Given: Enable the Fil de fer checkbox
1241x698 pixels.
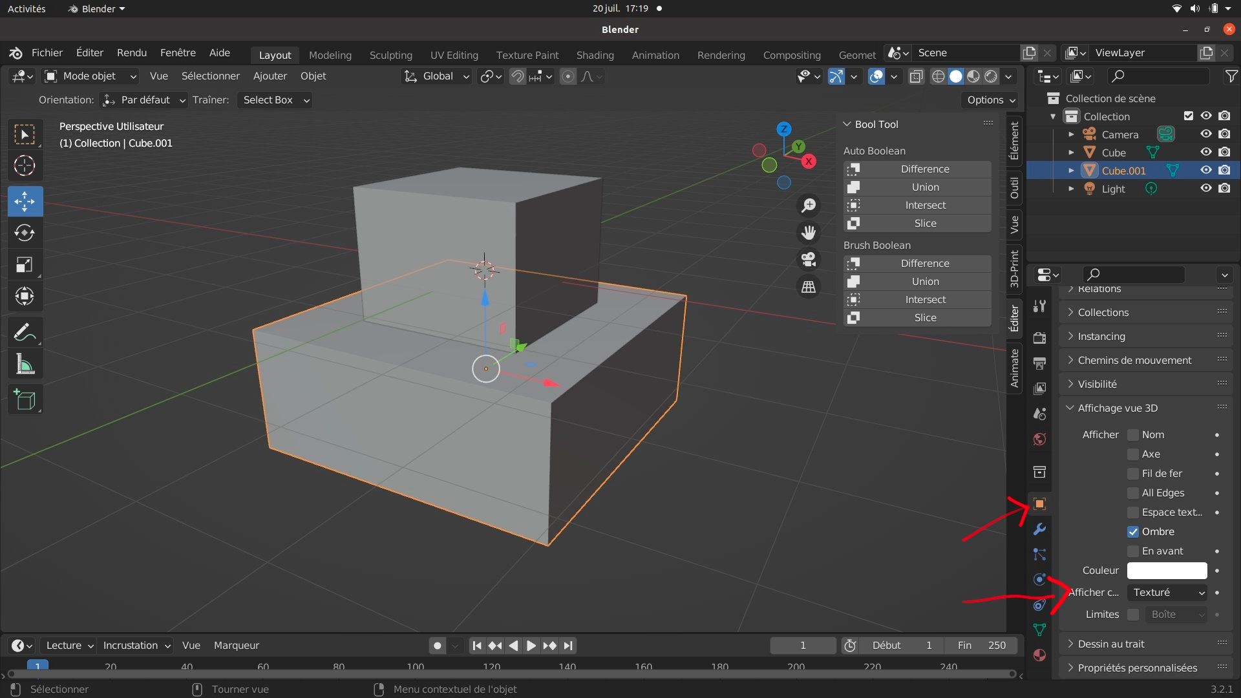Looking at the screenshot, I should pyautogui.click(x=1133, y=474).
